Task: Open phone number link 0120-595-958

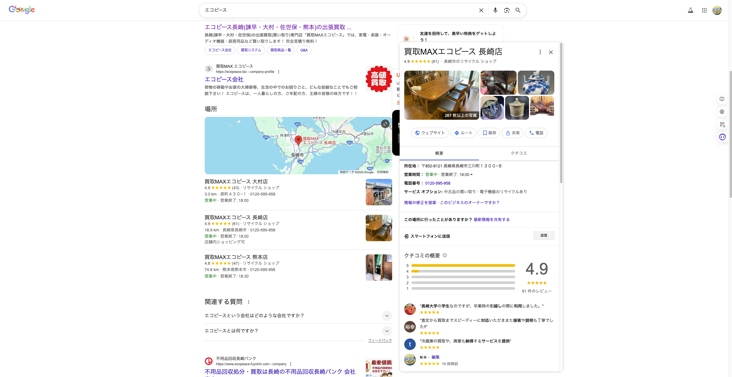Action: click(438, 183)
